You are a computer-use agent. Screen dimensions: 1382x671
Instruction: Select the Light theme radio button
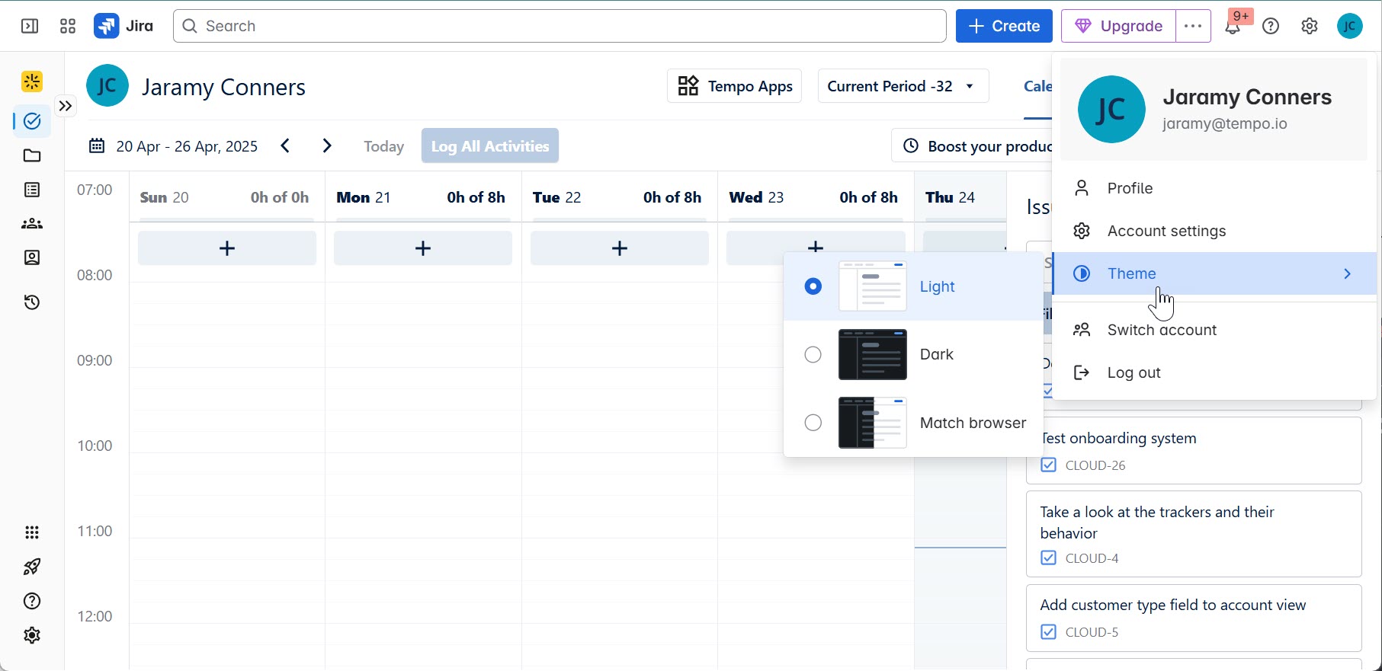pos(813,287)
